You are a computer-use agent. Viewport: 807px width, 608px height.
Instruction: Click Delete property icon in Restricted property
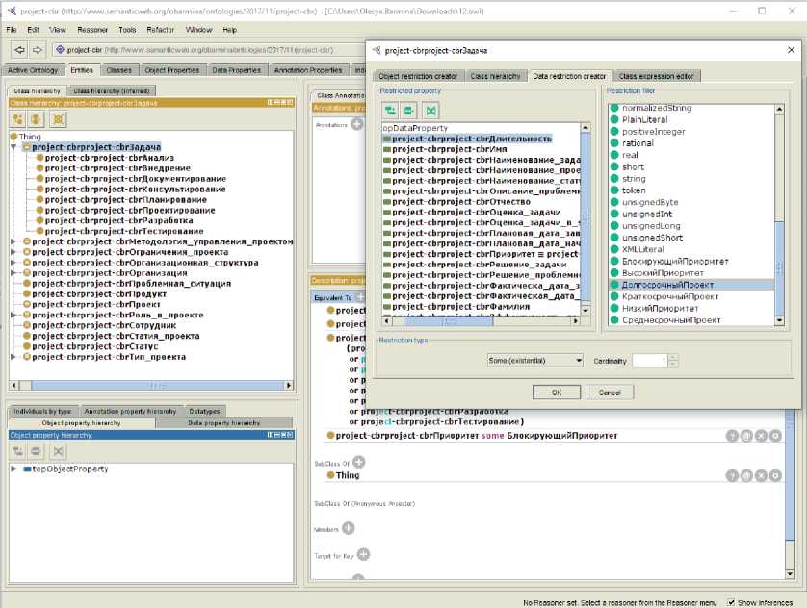(430, 110)
